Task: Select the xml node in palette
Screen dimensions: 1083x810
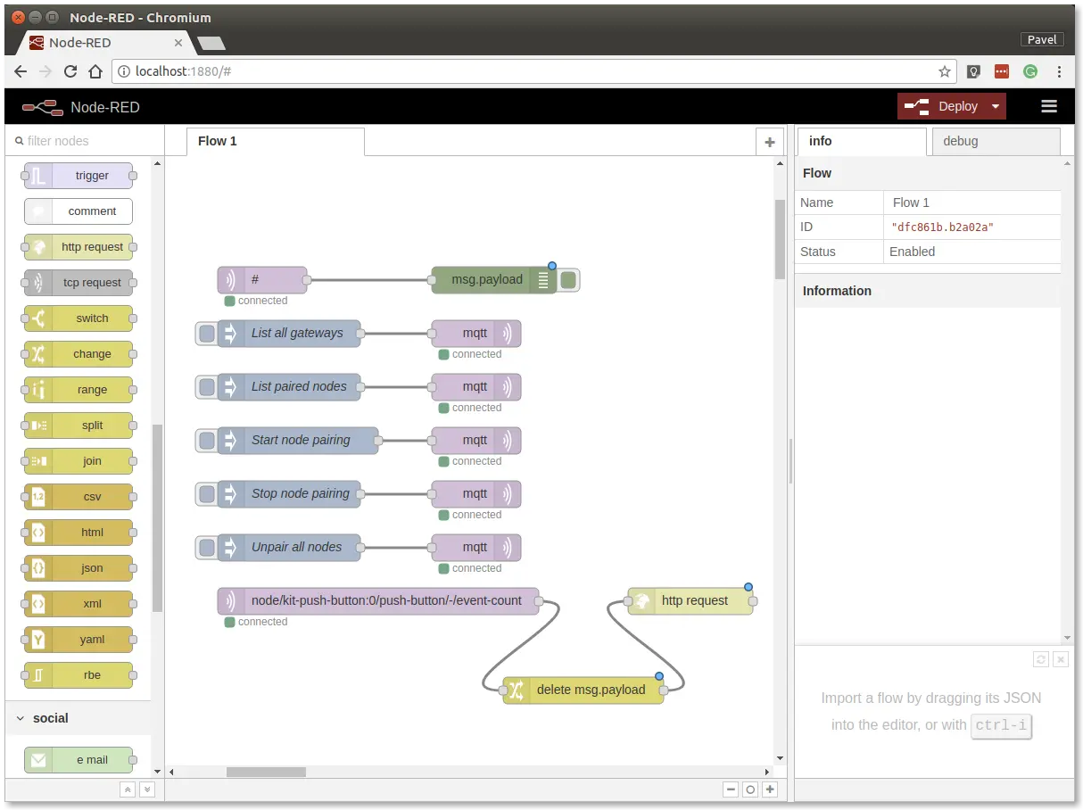Action: pyautogui.click(x=79, y=604)
